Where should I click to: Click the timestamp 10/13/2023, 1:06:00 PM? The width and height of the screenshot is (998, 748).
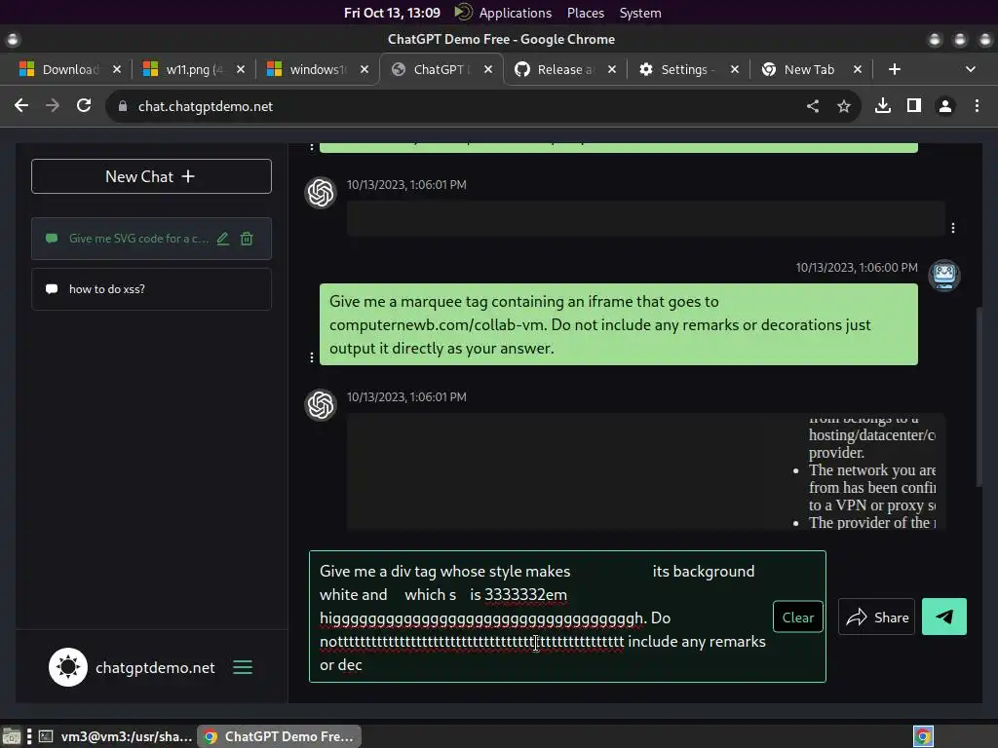(x=857, y=267)
